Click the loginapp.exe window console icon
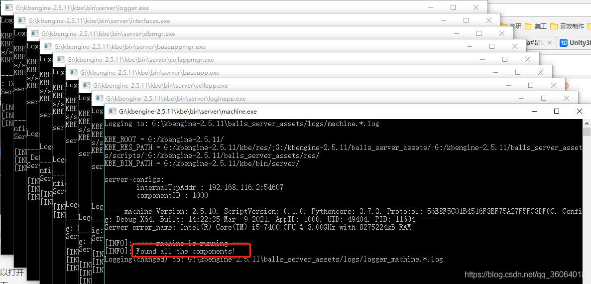 [100, 99]
